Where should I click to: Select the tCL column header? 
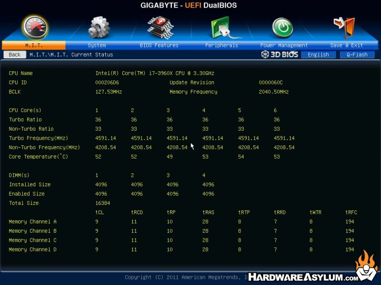[100, 212]
